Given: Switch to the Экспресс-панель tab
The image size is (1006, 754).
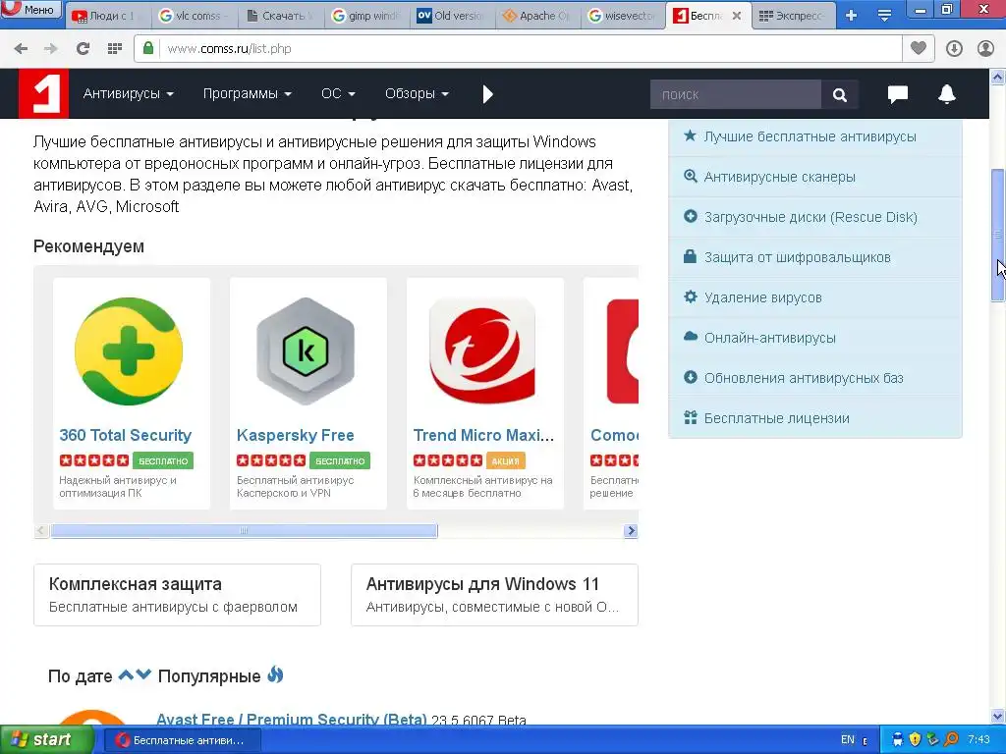Looking at the screenshot, I should pyautogui.click(x=793, y=16).
